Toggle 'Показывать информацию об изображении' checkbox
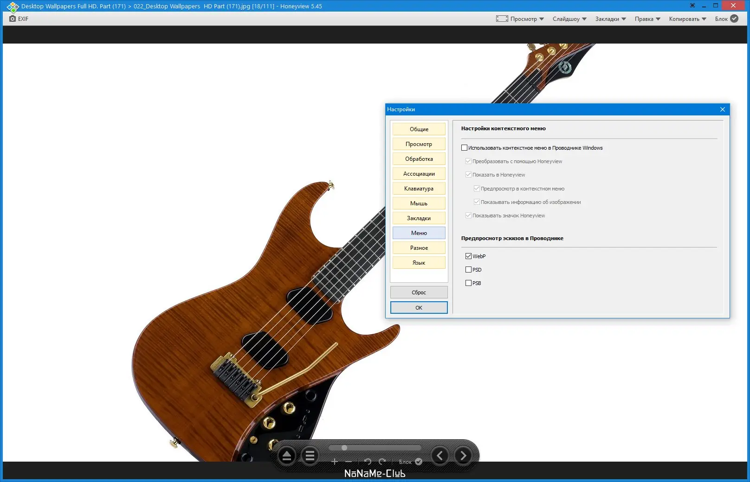Screen dimensions: 750x482 click(477, 202)
